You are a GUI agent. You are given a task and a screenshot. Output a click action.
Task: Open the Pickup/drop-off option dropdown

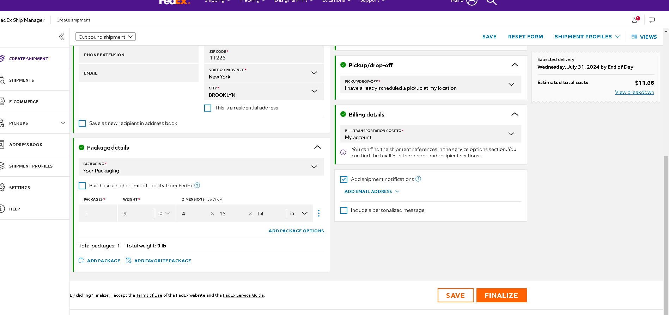(x=431, y=84)
